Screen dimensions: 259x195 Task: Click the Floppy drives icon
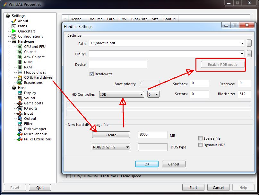click(20, 72)
